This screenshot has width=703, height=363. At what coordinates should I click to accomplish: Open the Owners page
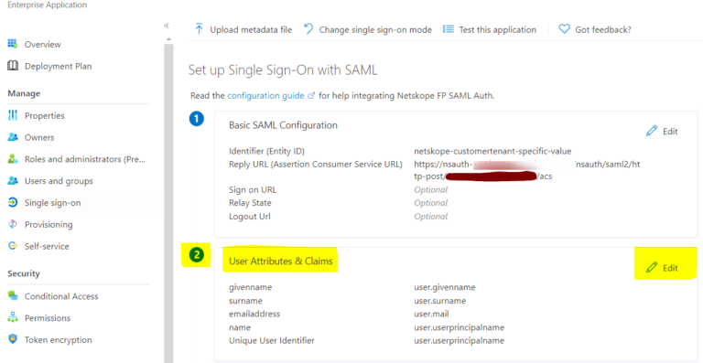click(x=39, y=137)
